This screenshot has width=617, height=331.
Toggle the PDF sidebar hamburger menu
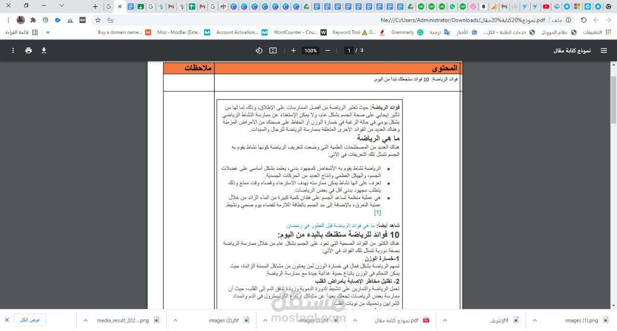pos(604,51)
